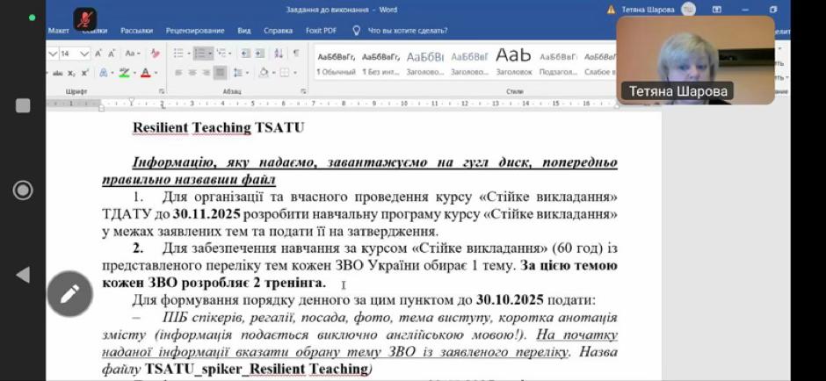Open the Foxit PDF ribbon tab
The image size is (826, 381).
321,31
